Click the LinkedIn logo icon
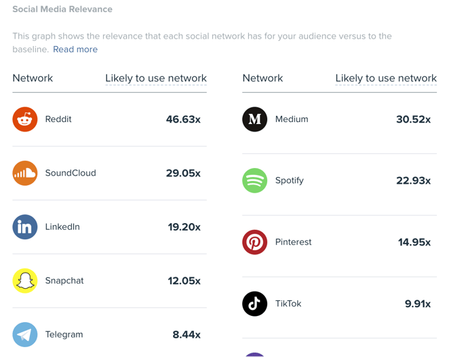449x358 pixels. [25, 227]
